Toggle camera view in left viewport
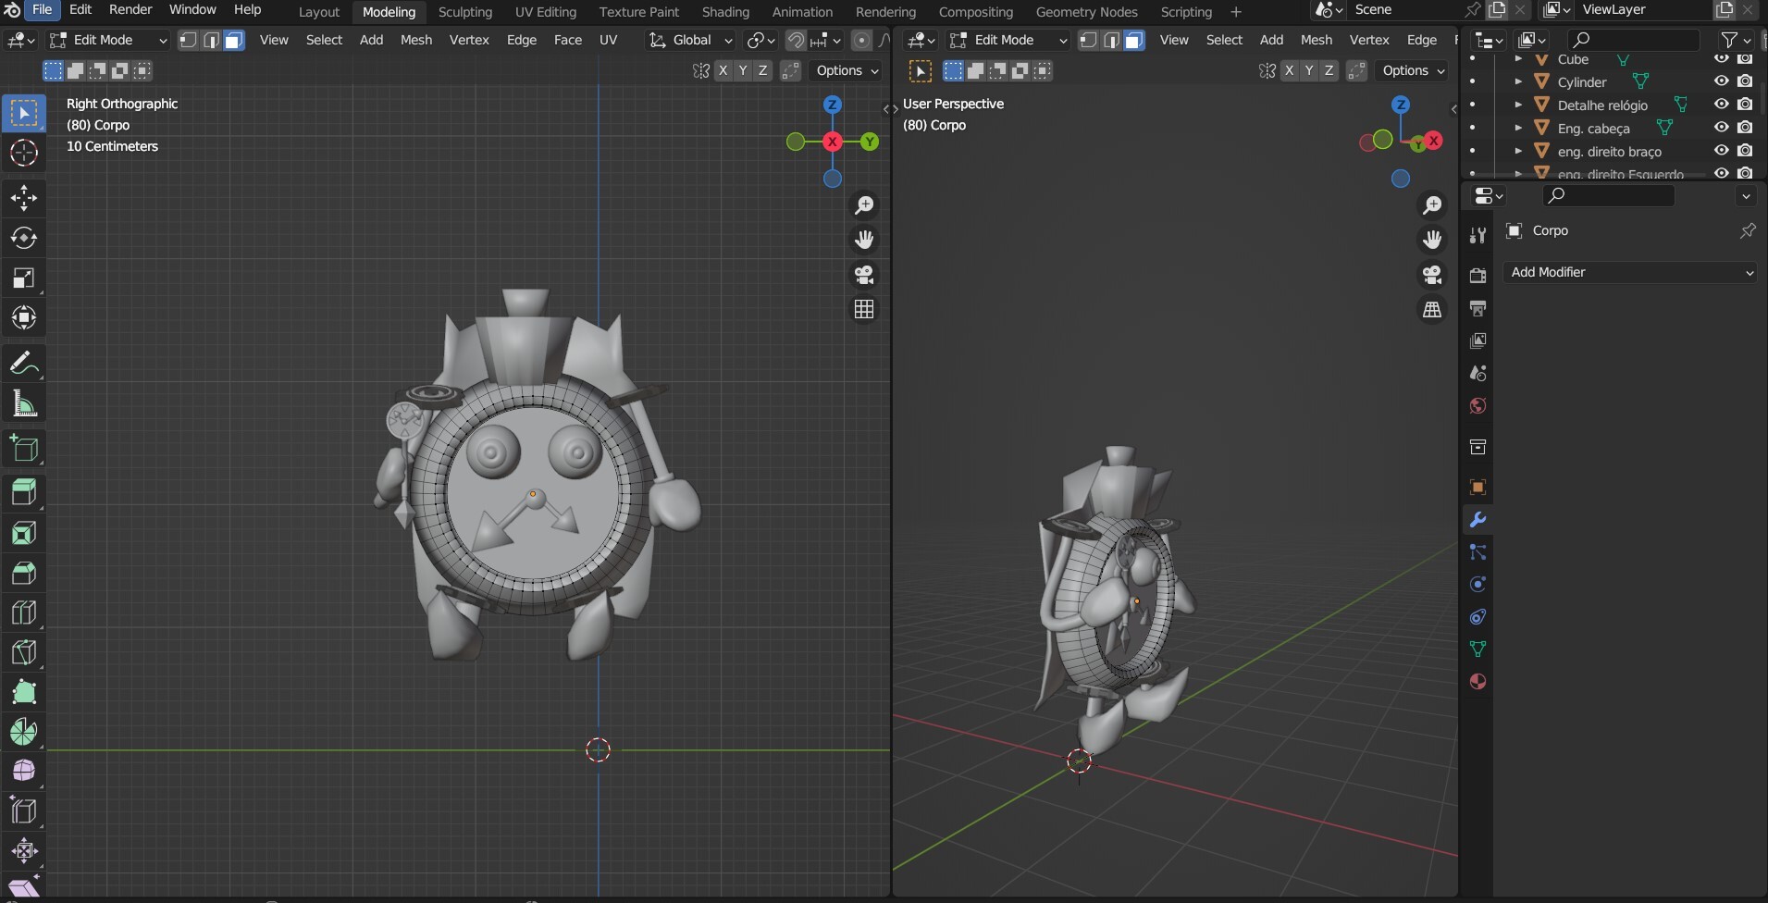1768x903 pixels. point(864,275)
